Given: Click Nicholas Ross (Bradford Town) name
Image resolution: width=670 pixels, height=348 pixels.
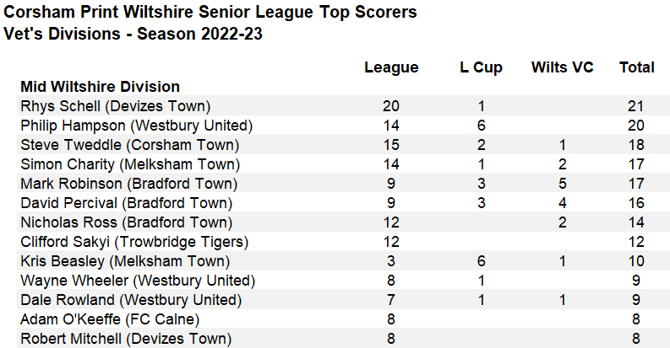Looking at the screenshot, I should (x=126, y=222).
